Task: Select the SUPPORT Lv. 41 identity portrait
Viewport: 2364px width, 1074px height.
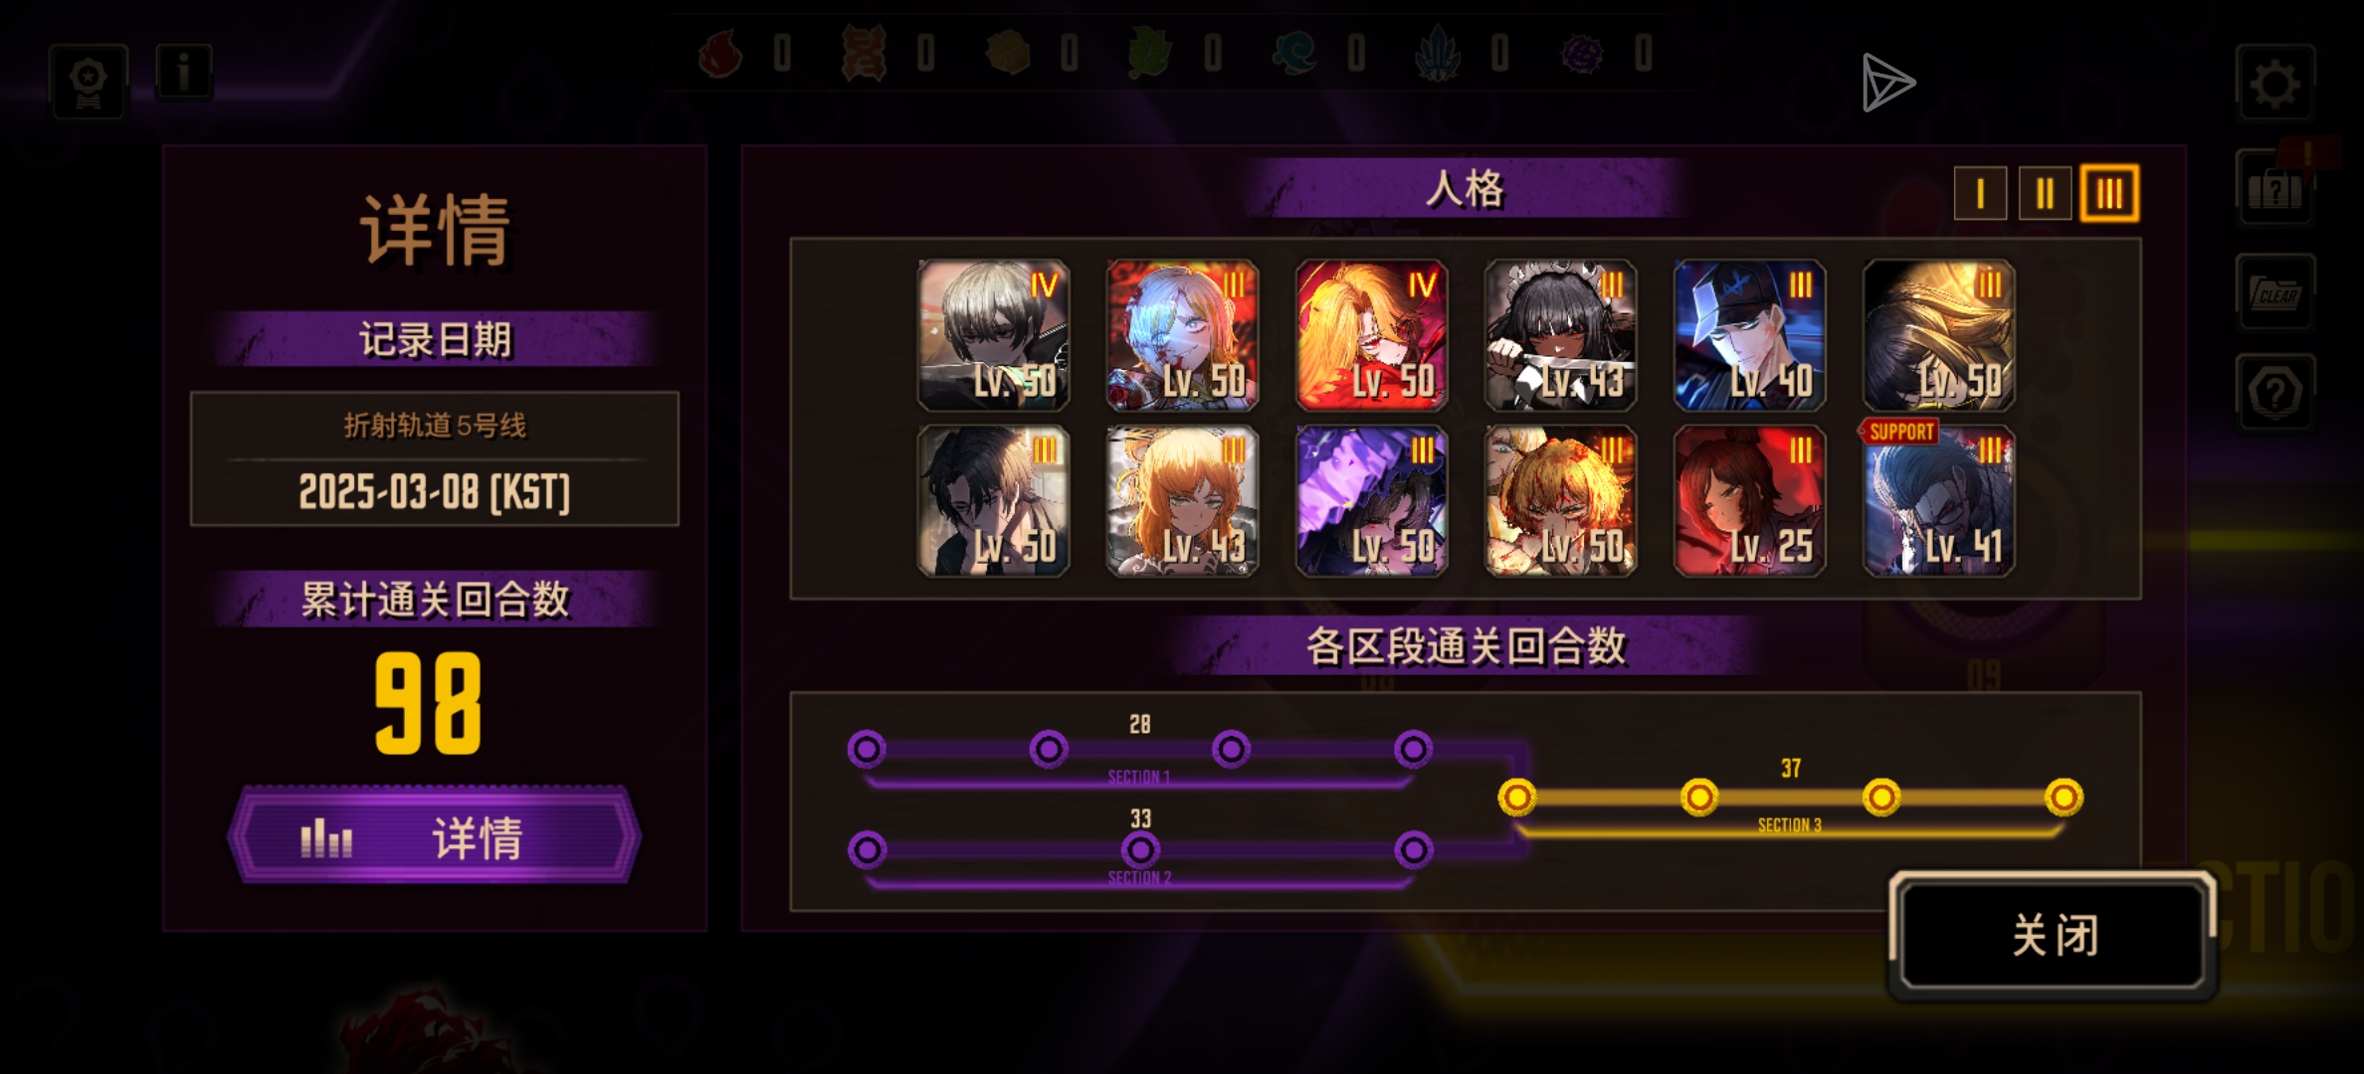Action: 1939,501
